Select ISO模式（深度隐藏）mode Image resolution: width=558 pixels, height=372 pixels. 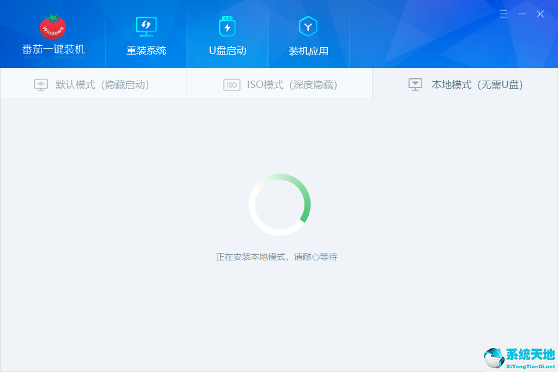[279, 84]
